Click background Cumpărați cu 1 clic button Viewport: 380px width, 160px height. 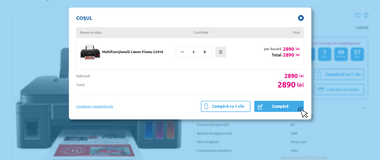(x=339, y=75)
